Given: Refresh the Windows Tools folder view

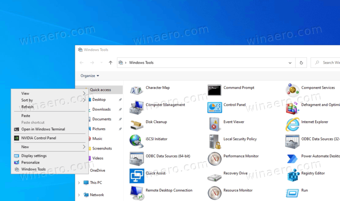Looking at the screenshot, I should 301,63.
